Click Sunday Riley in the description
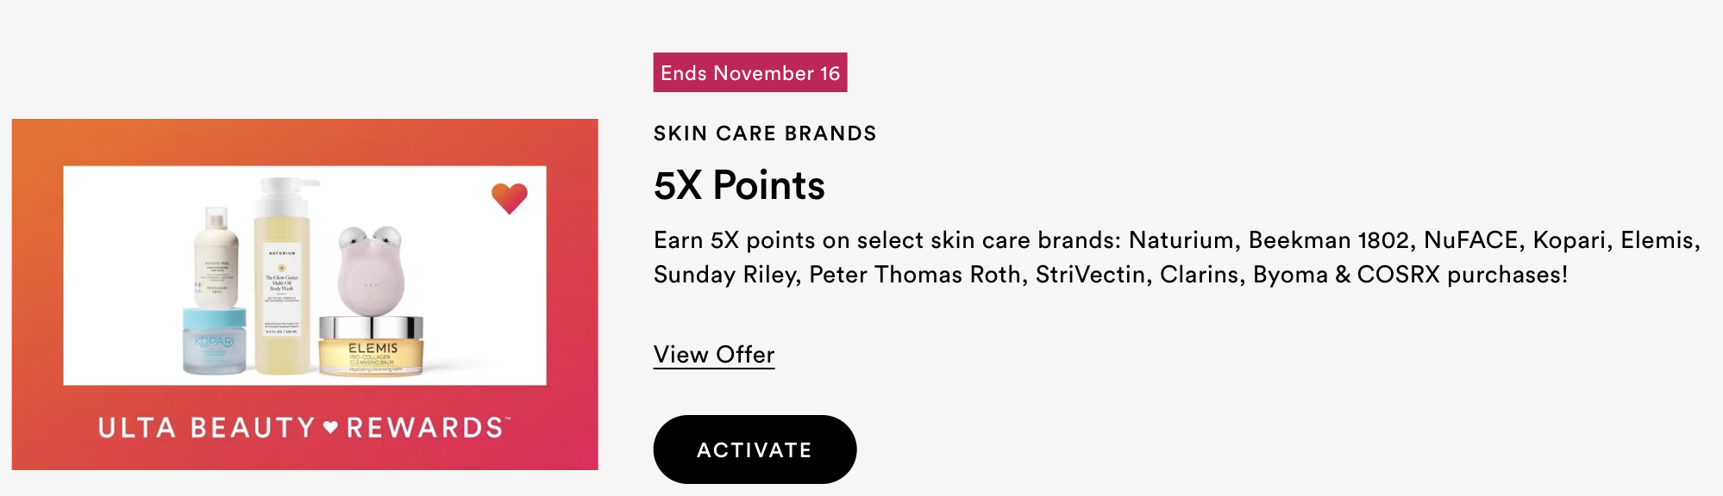This screenshot has height=496, width=1723. 724,276
